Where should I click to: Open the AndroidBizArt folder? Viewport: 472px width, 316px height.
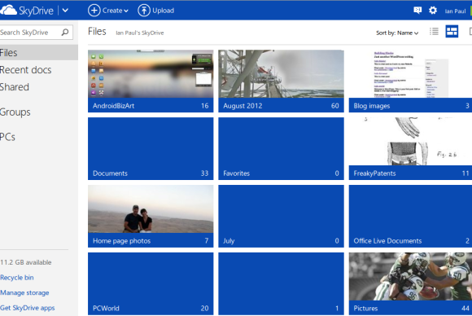pos(151,81)
